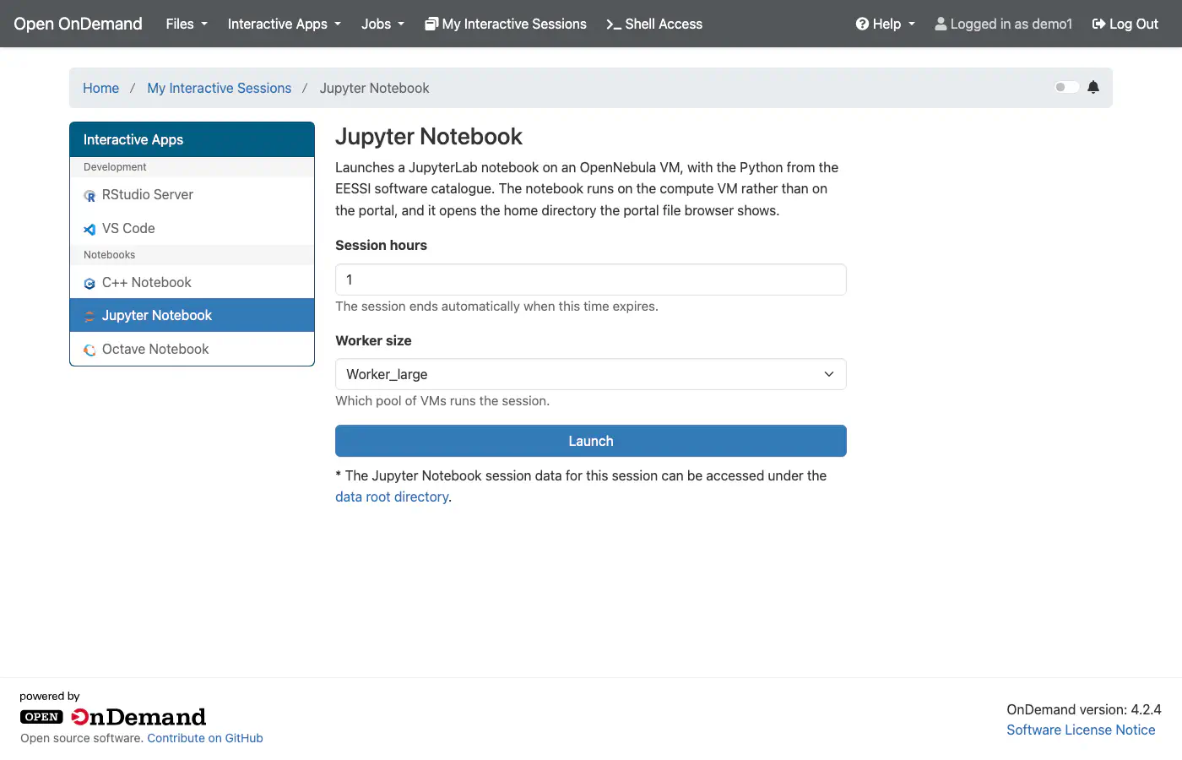This screenshot has height=760, width=1182.
Task: Click the 'Session hours' label
Action: (381, 245)
